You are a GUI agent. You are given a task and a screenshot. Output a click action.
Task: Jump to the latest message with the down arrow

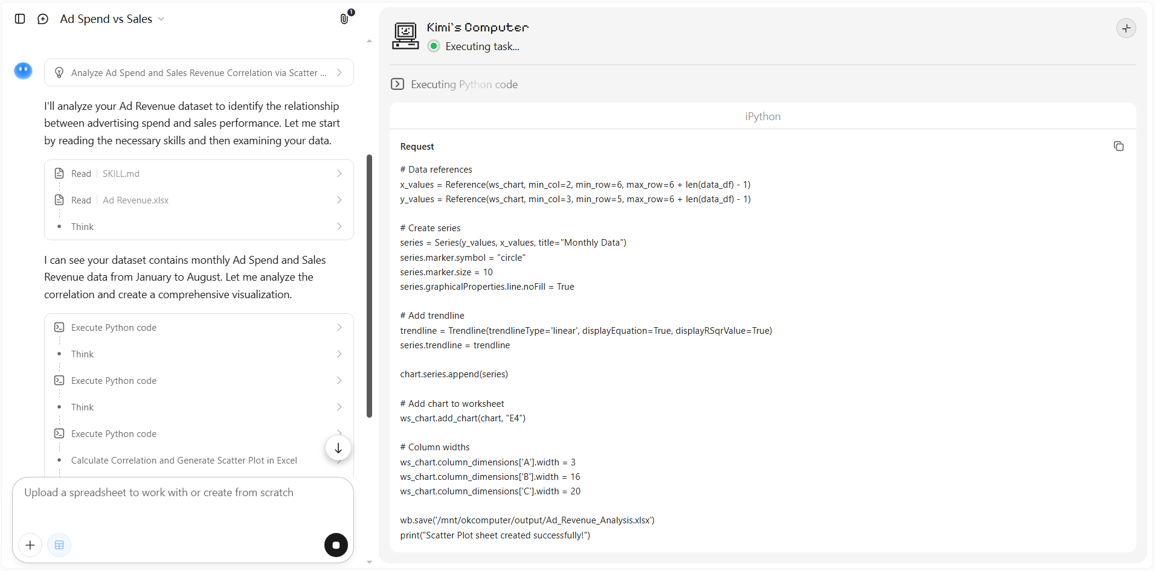(x=338, y=448)
